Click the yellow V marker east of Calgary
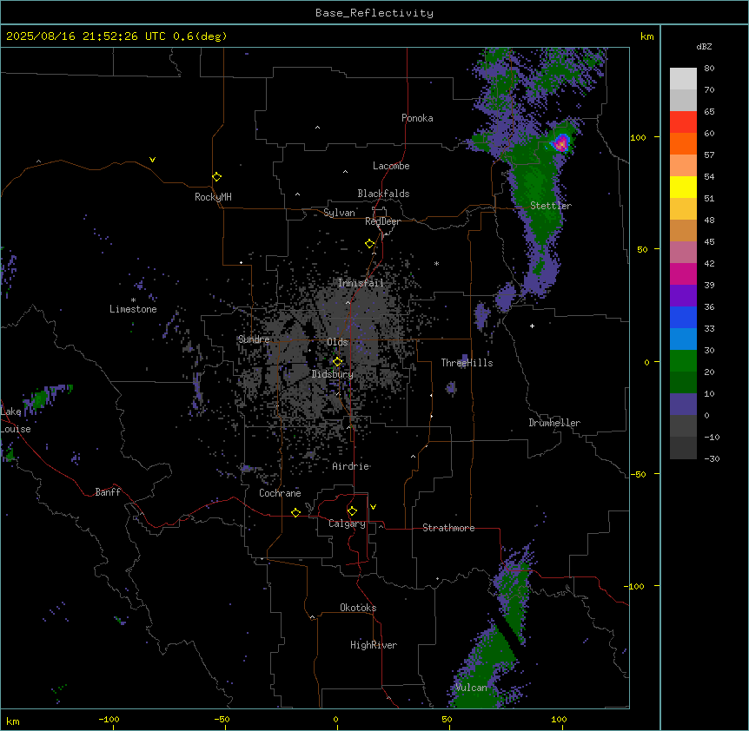This screenshot has height=731, width=749. click(x=373, y=507)
